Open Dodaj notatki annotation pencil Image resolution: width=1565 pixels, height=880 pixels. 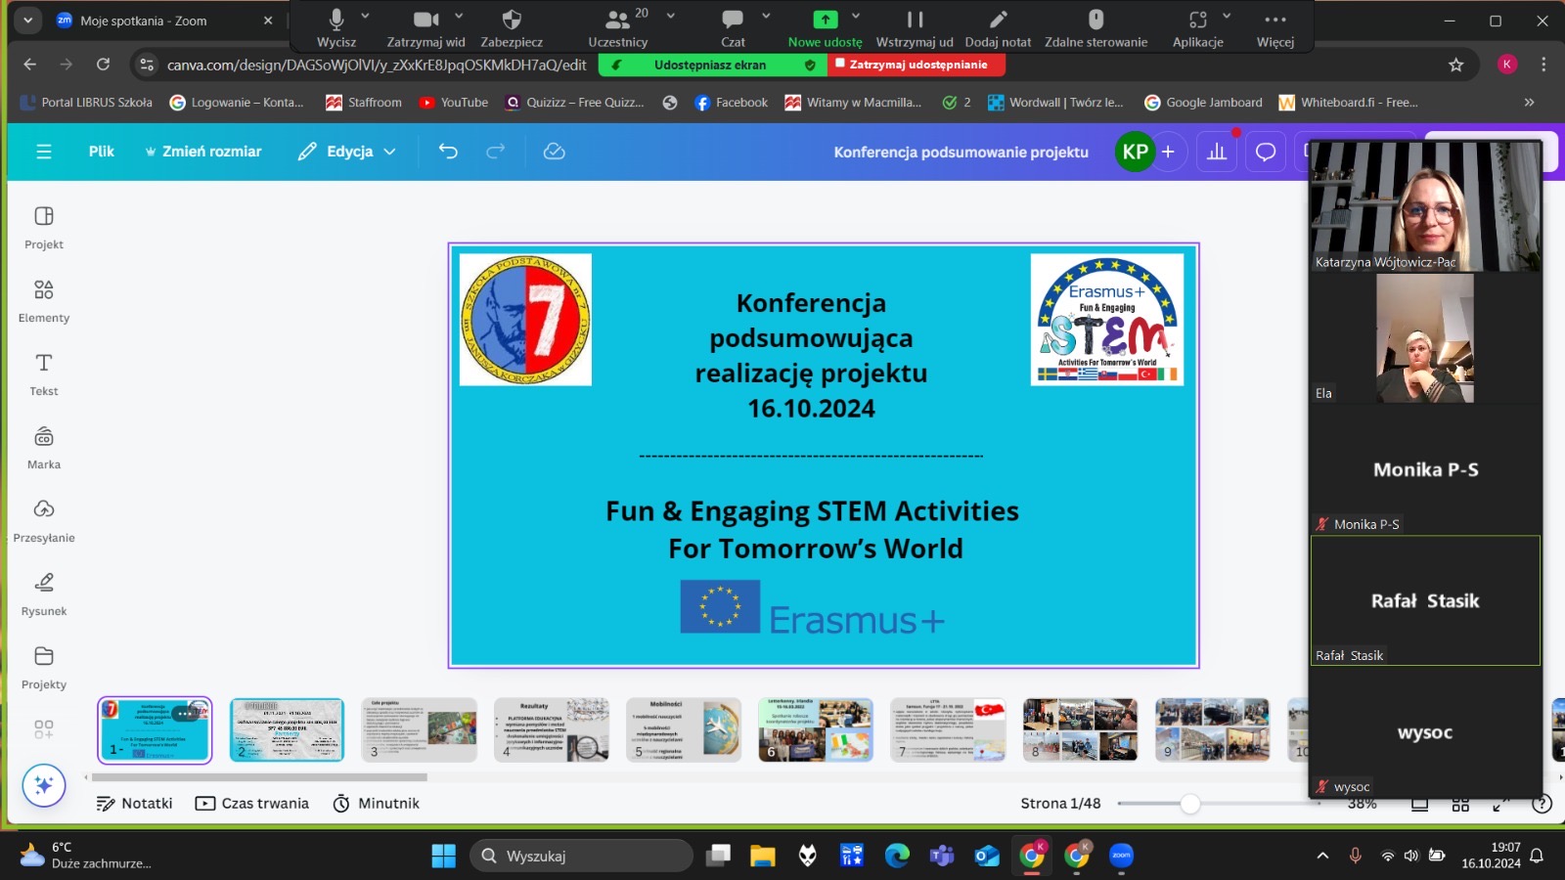[998, 27]
